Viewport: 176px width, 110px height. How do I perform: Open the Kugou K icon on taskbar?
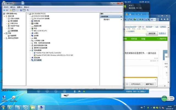26,107
